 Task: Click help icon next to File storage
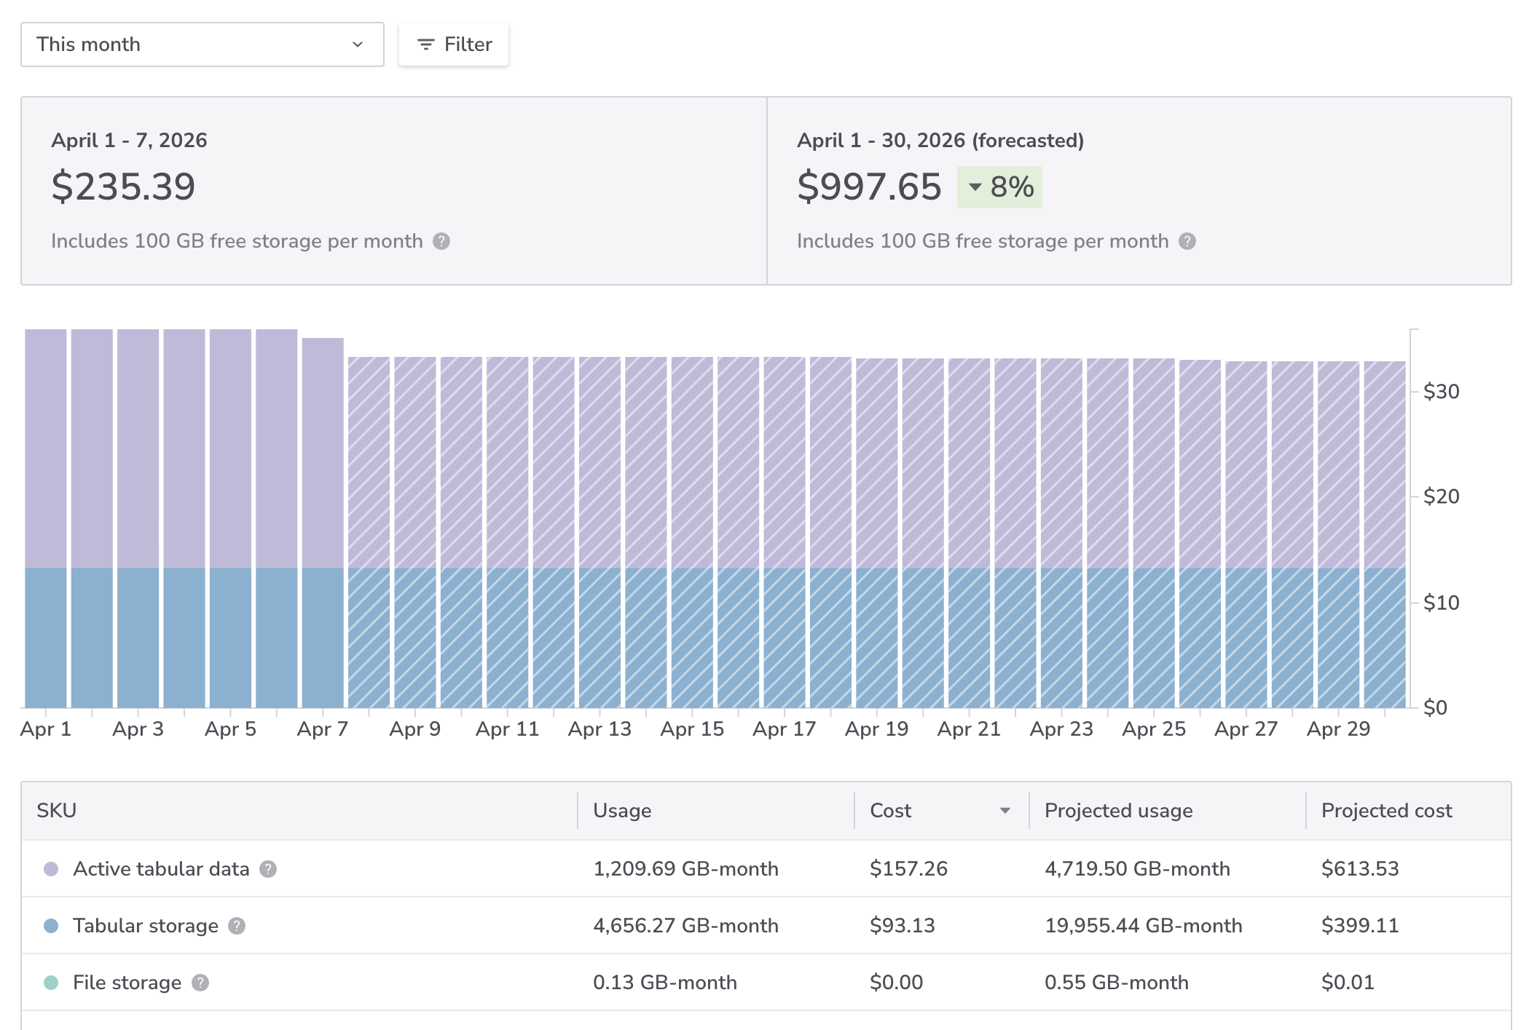point(200,983)
